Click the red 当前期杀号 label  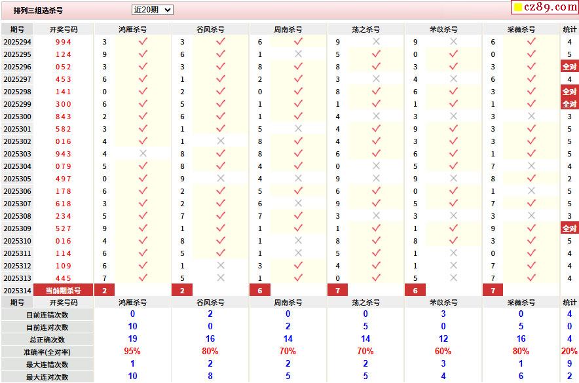[x=64, y=291]
